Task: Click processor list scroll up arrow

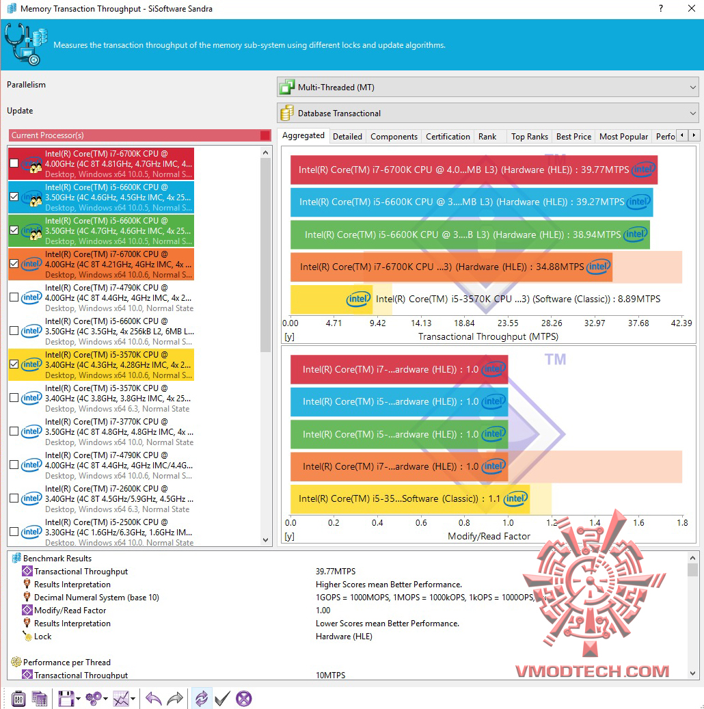Action: click(x=265, y=152)
